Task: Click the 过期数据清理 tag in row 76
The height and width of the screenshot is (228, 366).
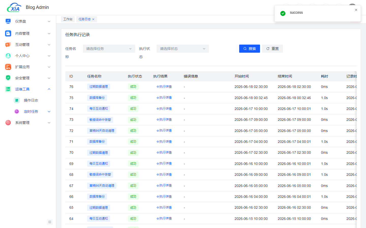Action: tap(99, 87)
